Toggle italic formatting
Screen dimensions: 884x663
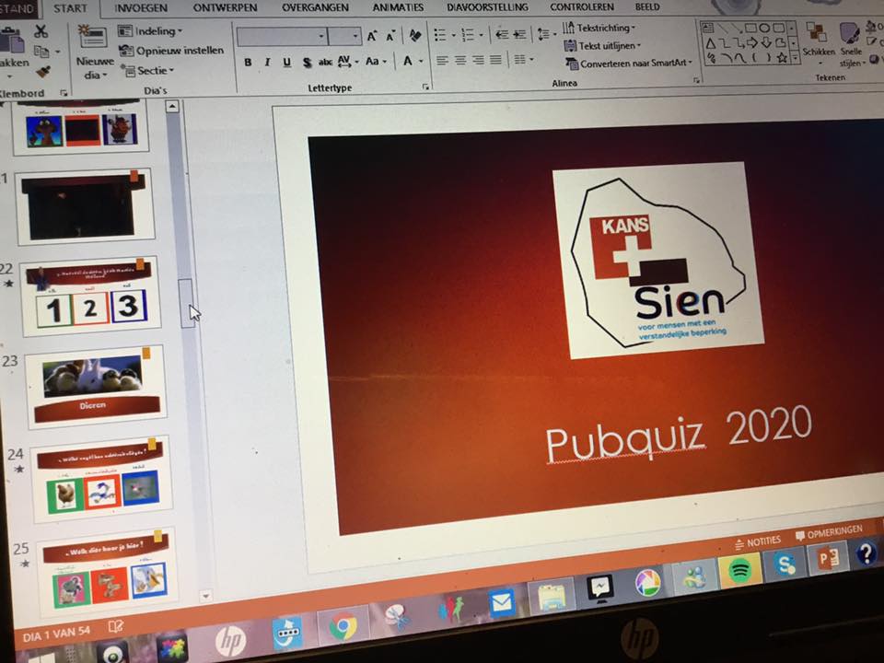tap(267, 62)
